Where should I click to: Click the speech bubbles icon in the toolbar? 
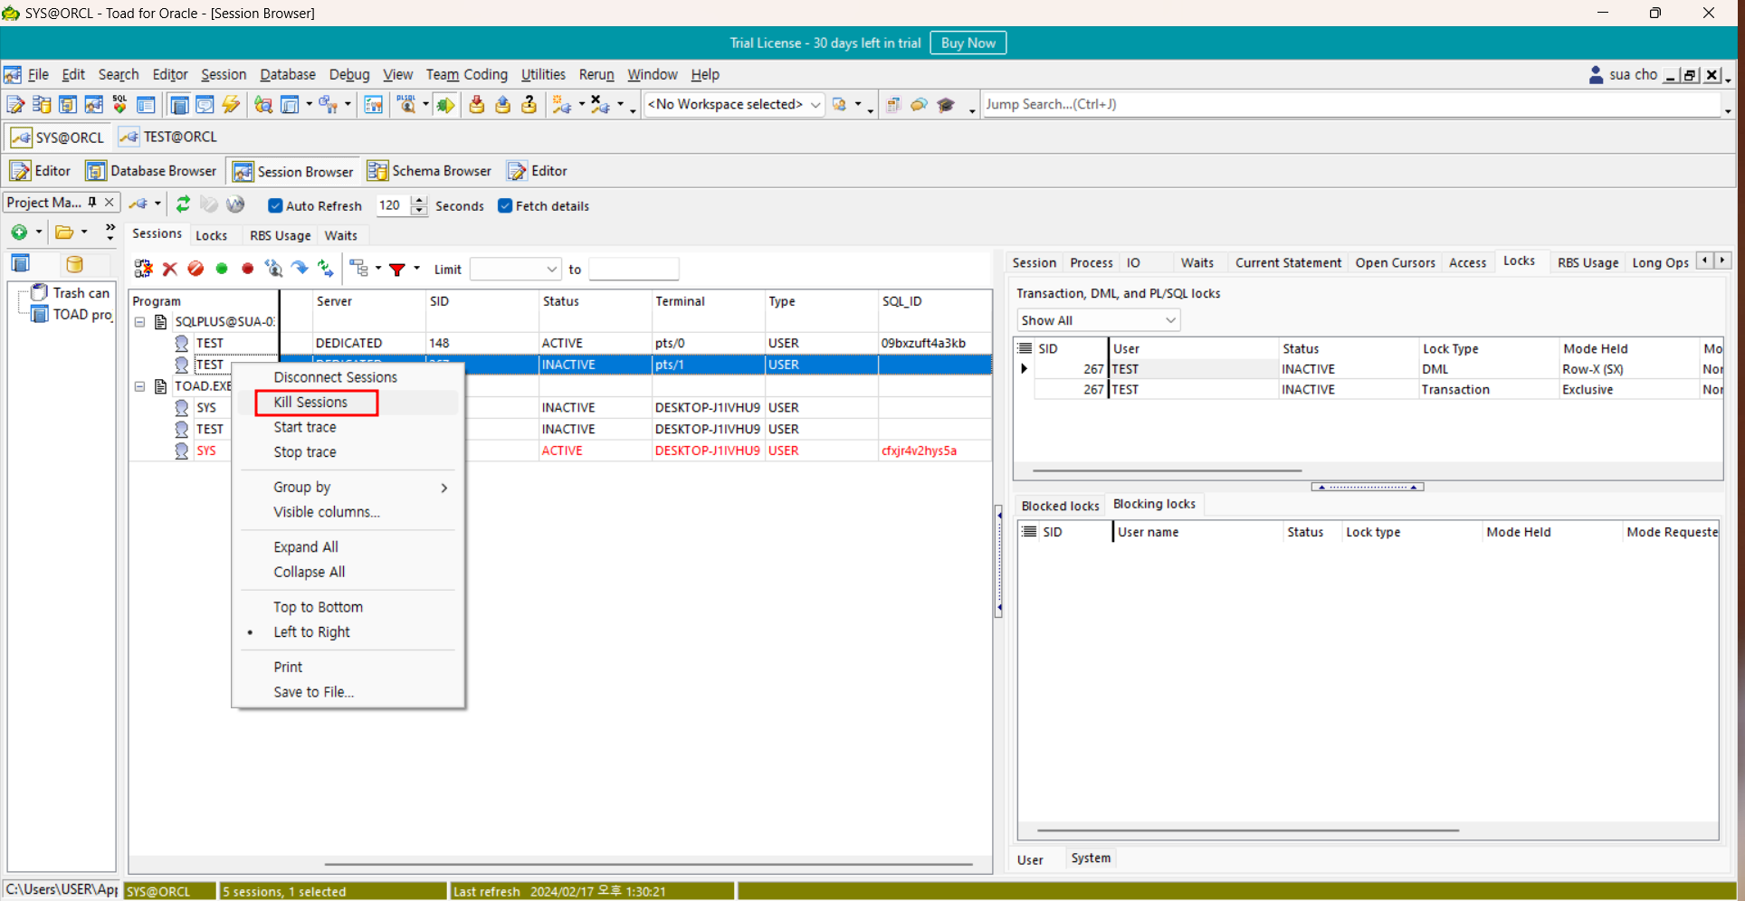click(x=919, y=105)
